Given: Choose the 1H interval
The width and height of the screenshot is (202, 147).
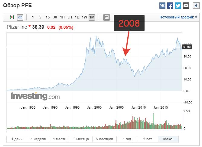Looking at the screenshot, I should (x=62, y=17).
